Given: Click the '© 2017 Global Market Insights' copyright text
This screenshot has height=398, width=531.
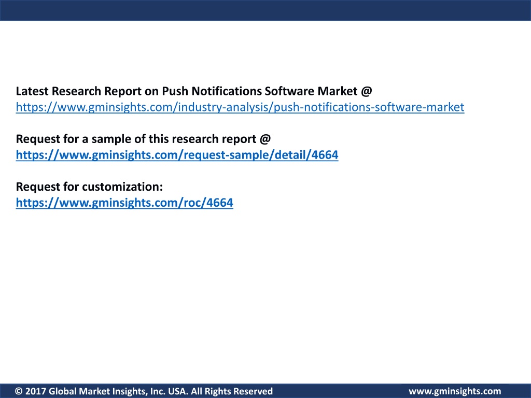Looking at the screenshot, I should 144,391.
